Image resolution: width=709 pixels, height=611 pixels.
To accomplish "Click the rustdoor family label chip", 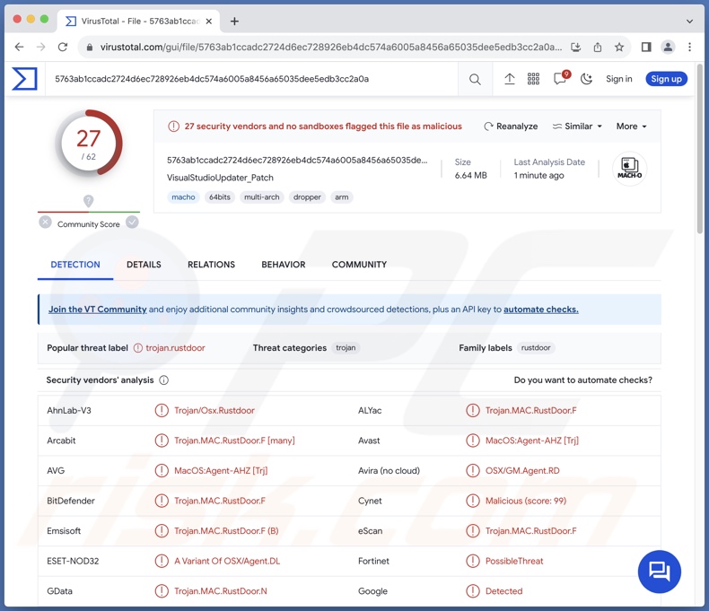I will click(536, 348).
